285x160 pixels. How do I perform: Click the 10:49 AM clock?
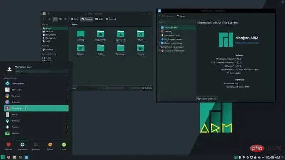[x=273, y=157]
